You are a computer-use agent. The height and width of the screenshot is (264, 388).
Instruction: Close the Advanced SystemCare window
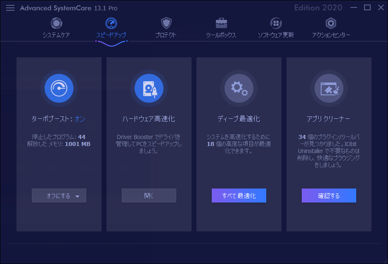(x=381, y=8)
